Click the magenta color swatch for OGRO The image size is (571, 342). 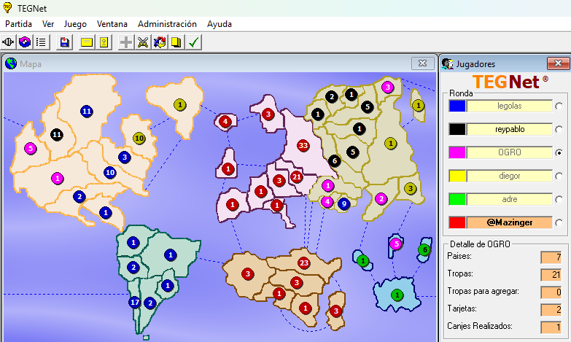[457, 152]
